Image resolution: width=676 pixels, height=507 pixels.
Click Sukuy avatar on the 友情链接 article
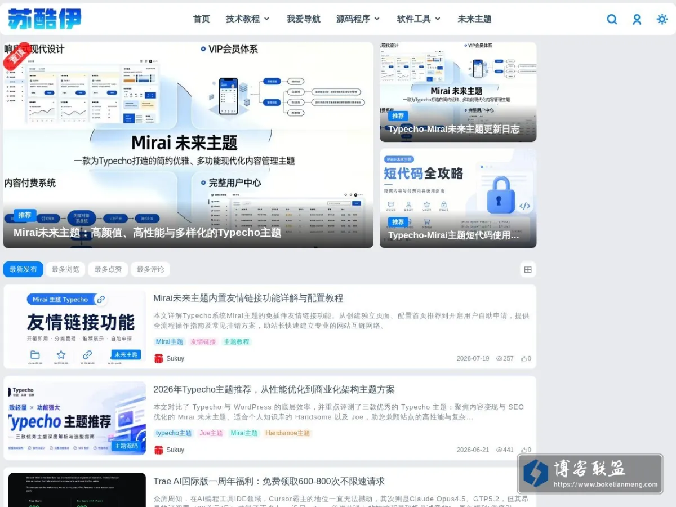pos(159,358)
